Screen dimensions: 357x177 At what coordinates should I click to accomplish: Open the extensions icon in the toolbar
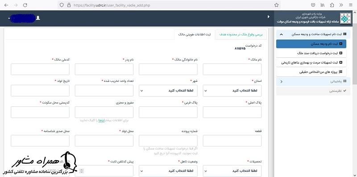(x=332, y=5)
